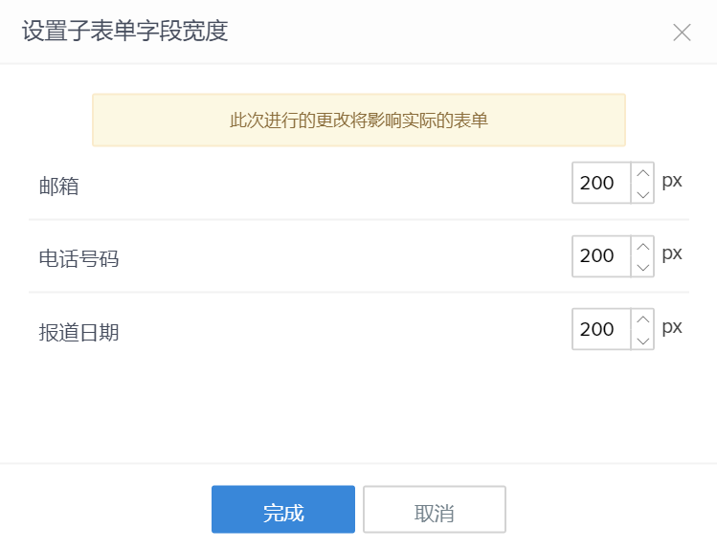Click the 邮箱 width input field
717x550 pixels.
pos(601,183)
